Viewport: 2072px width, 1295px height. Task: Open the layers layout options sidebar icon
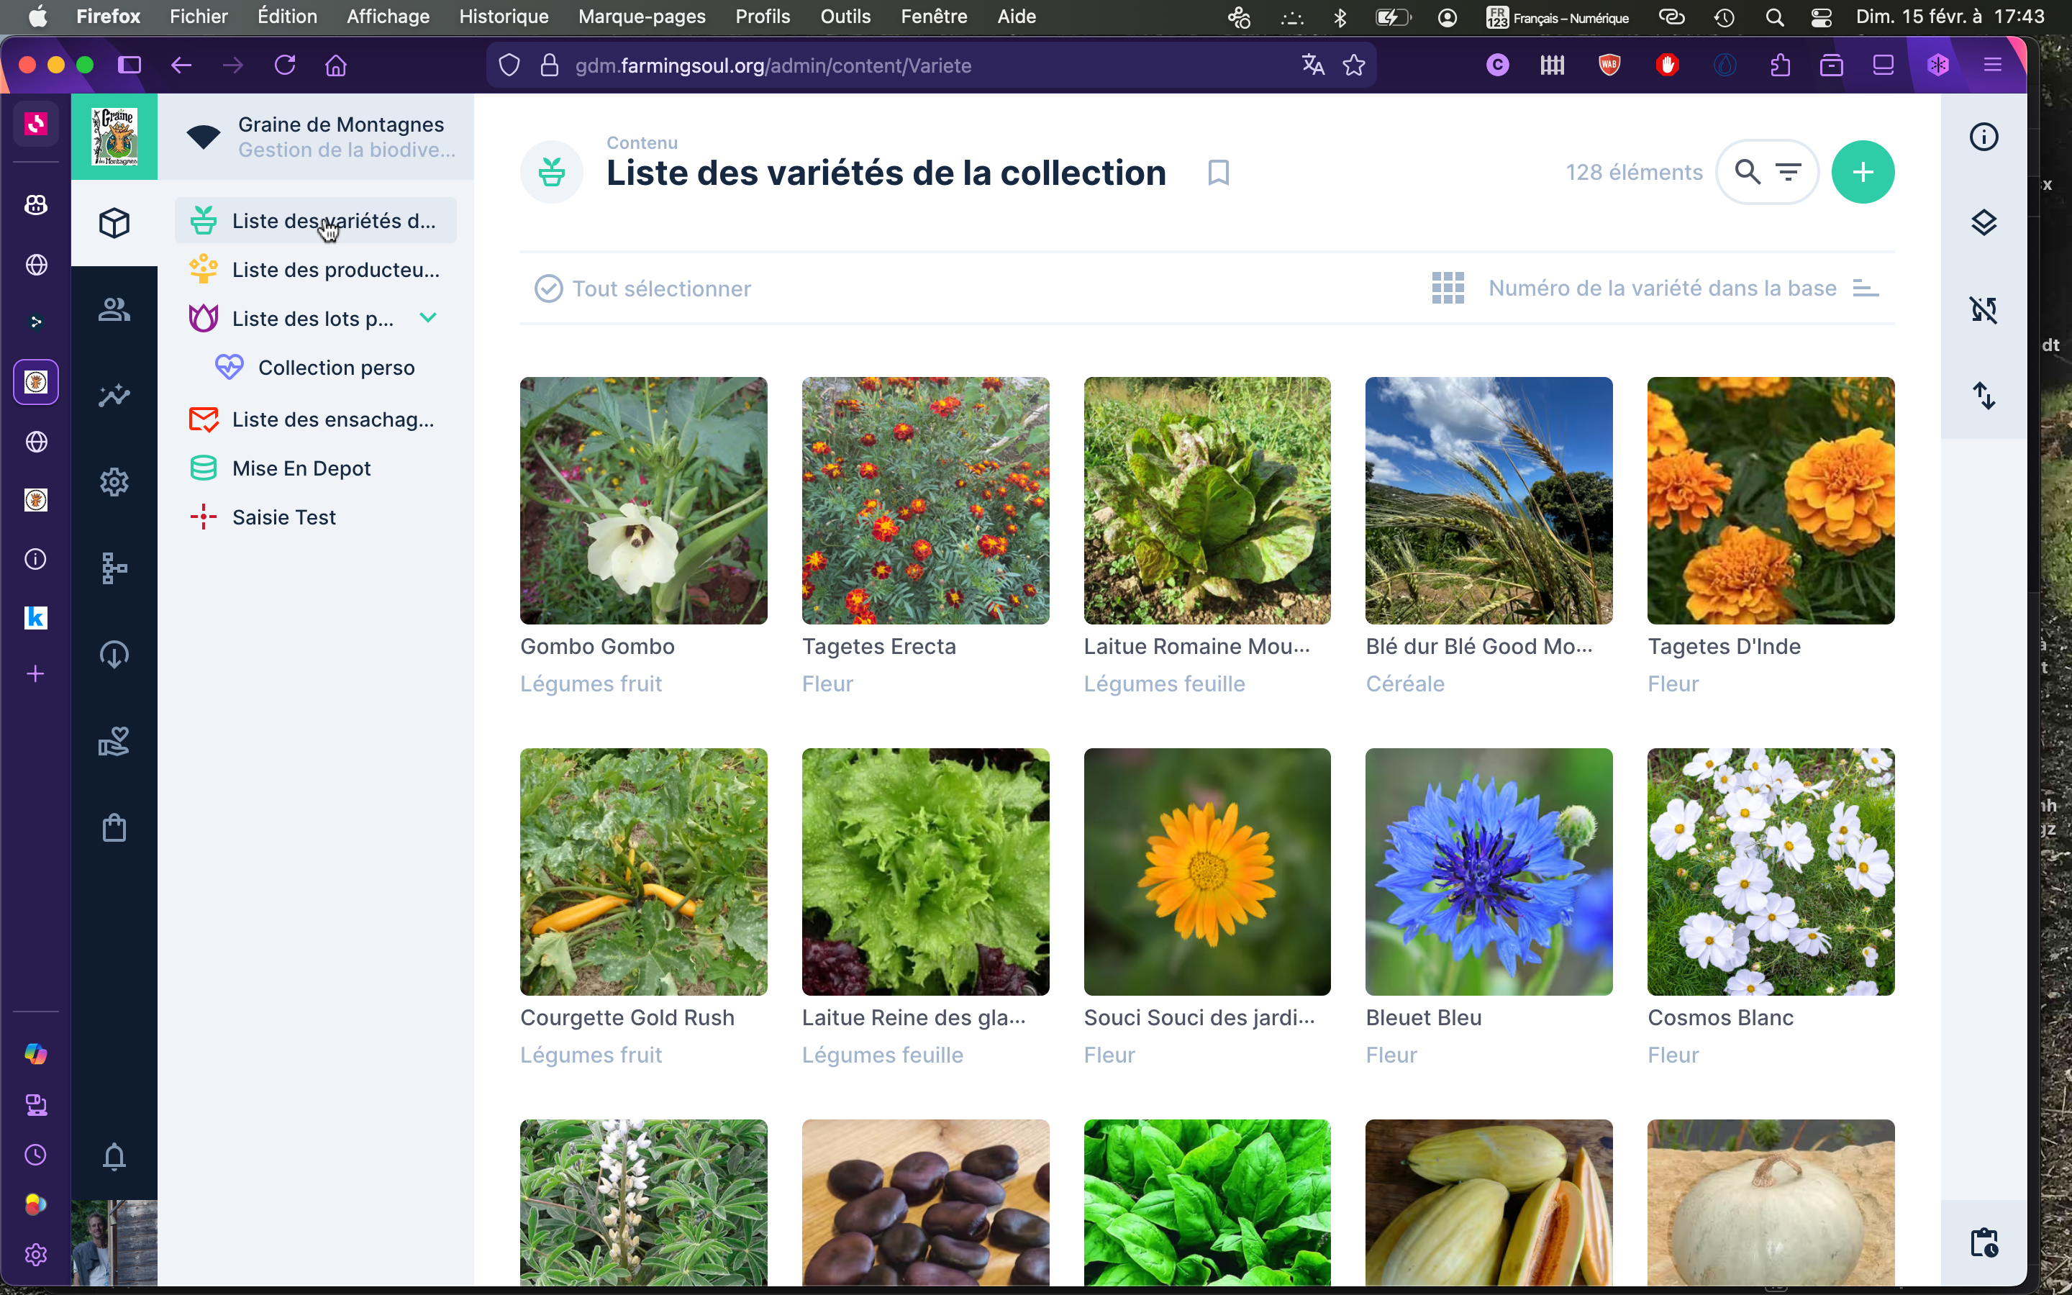[1983, 223]
